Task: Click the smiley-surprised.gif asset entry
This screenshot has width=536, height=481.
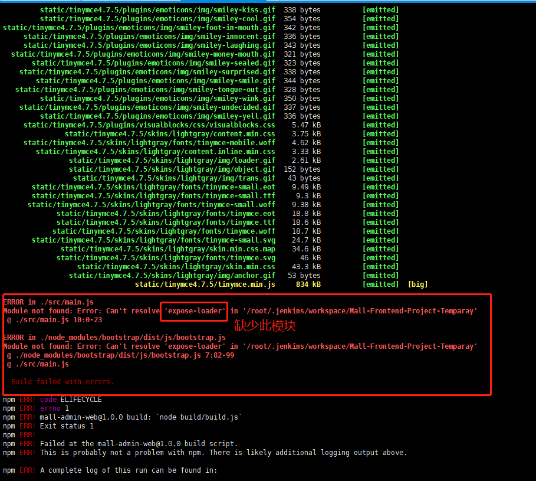Action: coord(147,71)
